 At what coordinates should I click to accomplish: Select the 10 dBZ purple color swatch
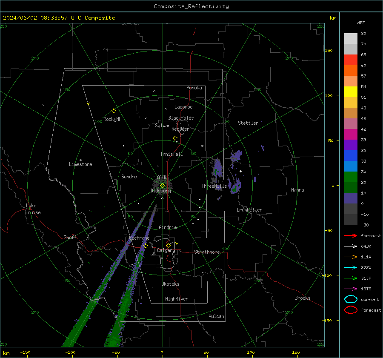tap(351, 198)
